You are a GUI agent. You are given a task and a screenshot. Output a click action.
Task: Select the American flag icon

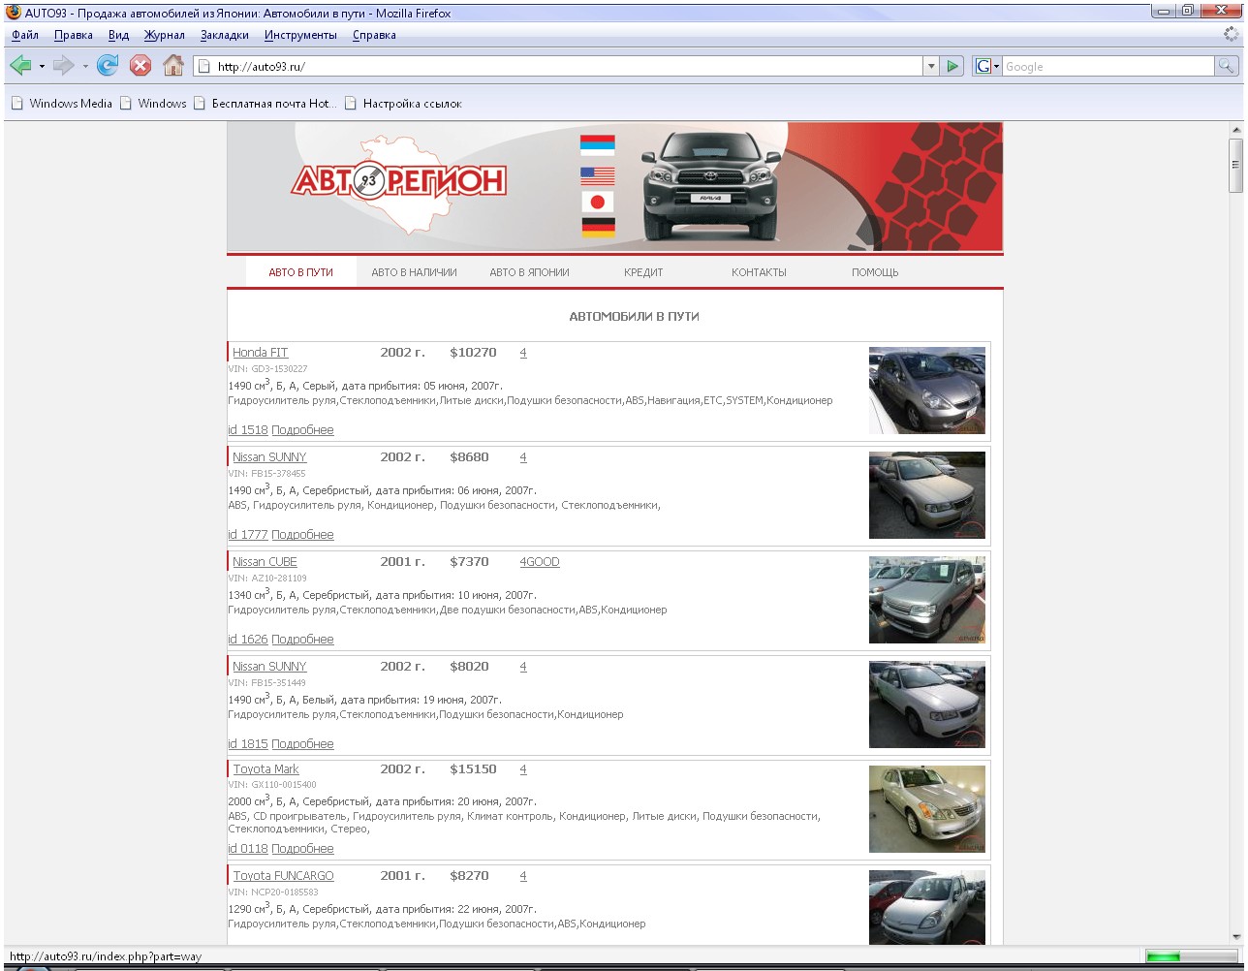pyautogui.click(x=599, y=175)
